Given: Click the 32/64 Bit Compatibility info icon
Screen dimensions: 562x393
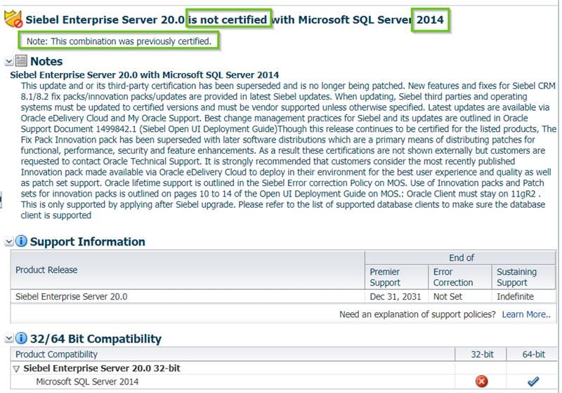Looking at the screenshot, I should 21,338.
